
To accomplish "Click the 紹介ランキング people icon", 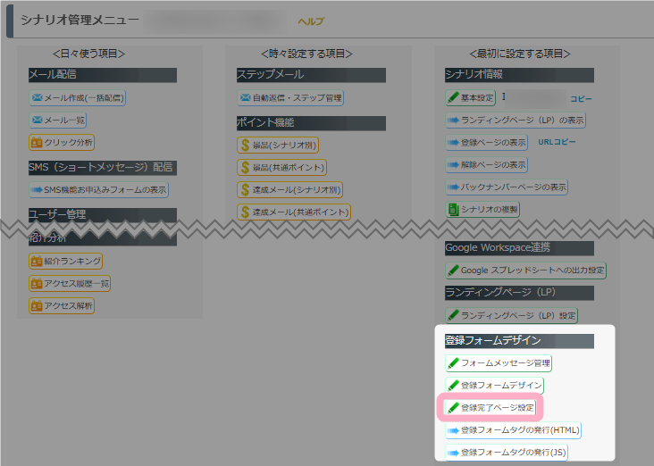I will 38,261.
